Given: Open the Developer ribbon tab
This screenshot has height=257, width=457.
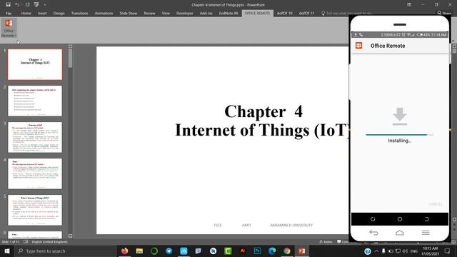Looking at the screenshot, I should (x=185, y=14).
